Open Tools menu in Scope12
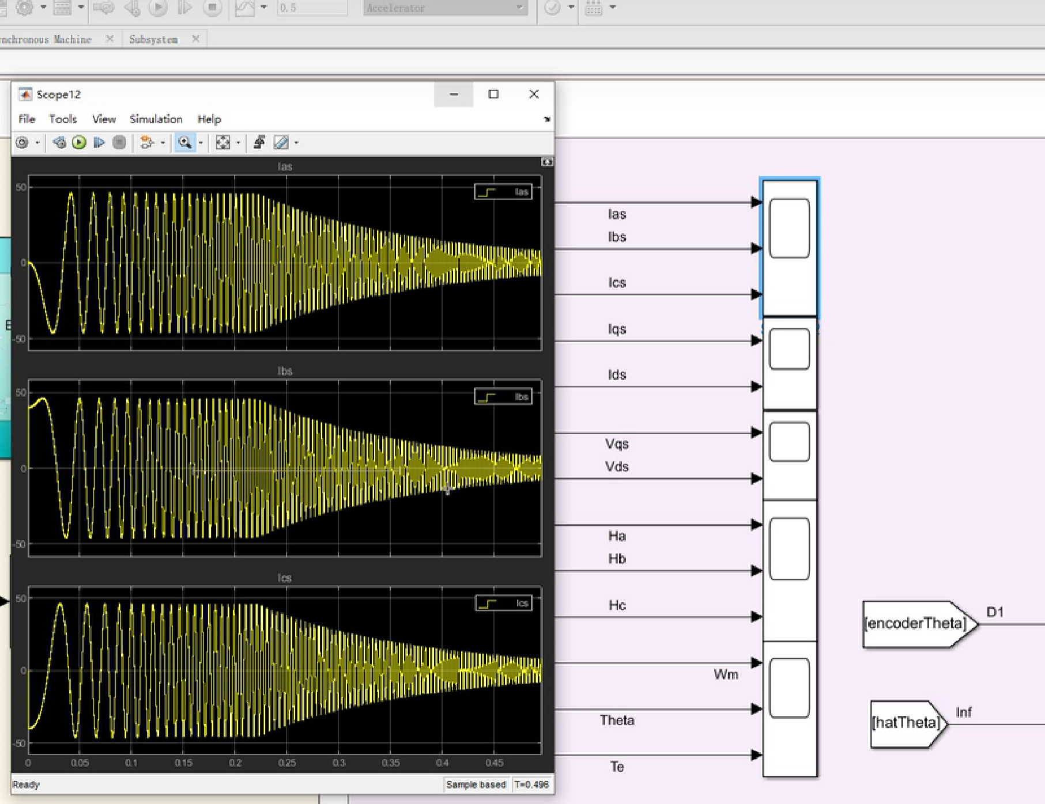 (63, 119)
